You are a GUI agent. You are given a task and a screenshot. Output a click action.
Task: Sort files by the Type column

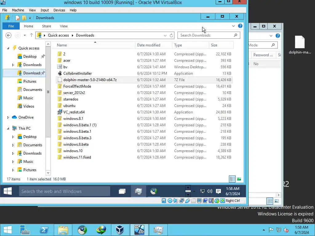(190, 45)
